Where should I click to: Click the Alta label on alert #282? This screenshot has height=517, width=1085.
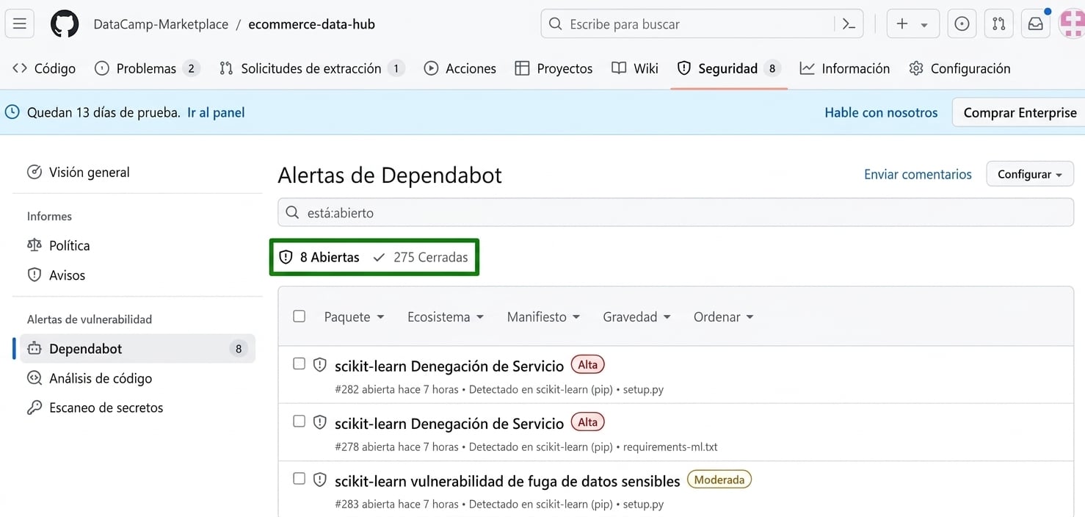pyautogui.click(x=588, y=364)
